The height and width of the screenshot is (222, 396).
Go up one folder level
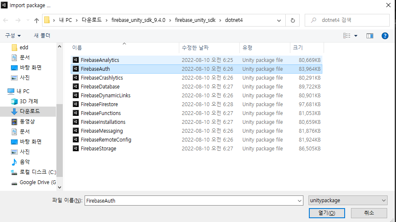coord(37,20)
